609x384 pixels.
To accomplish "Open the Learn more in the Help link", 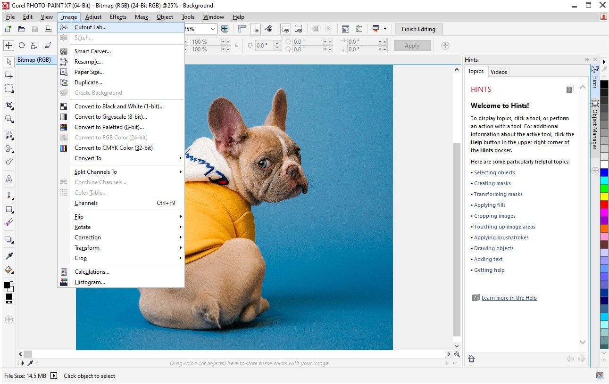I will pos(509,298).
